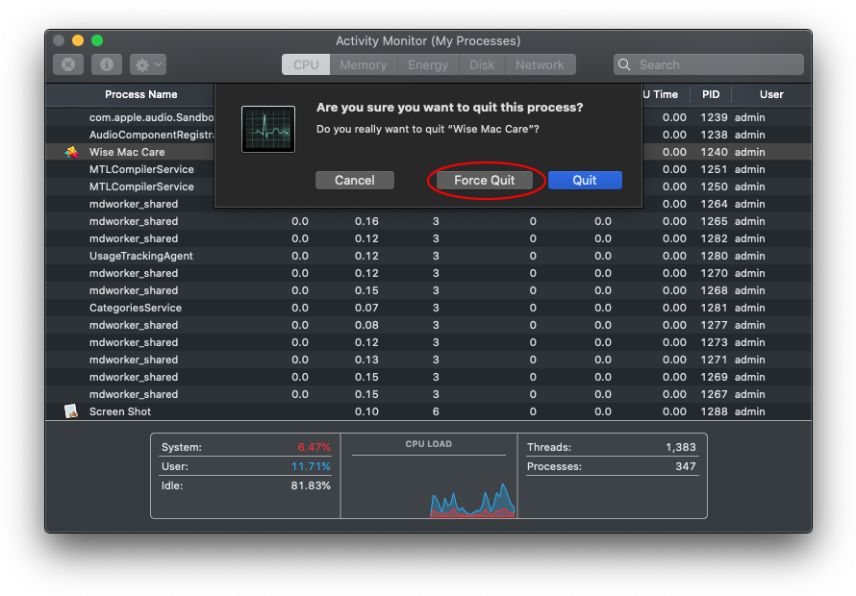This screenshot has width=856, height=596.
Task: Select mdworker_shared row with PID 1267
Action: tap(429, 394)
